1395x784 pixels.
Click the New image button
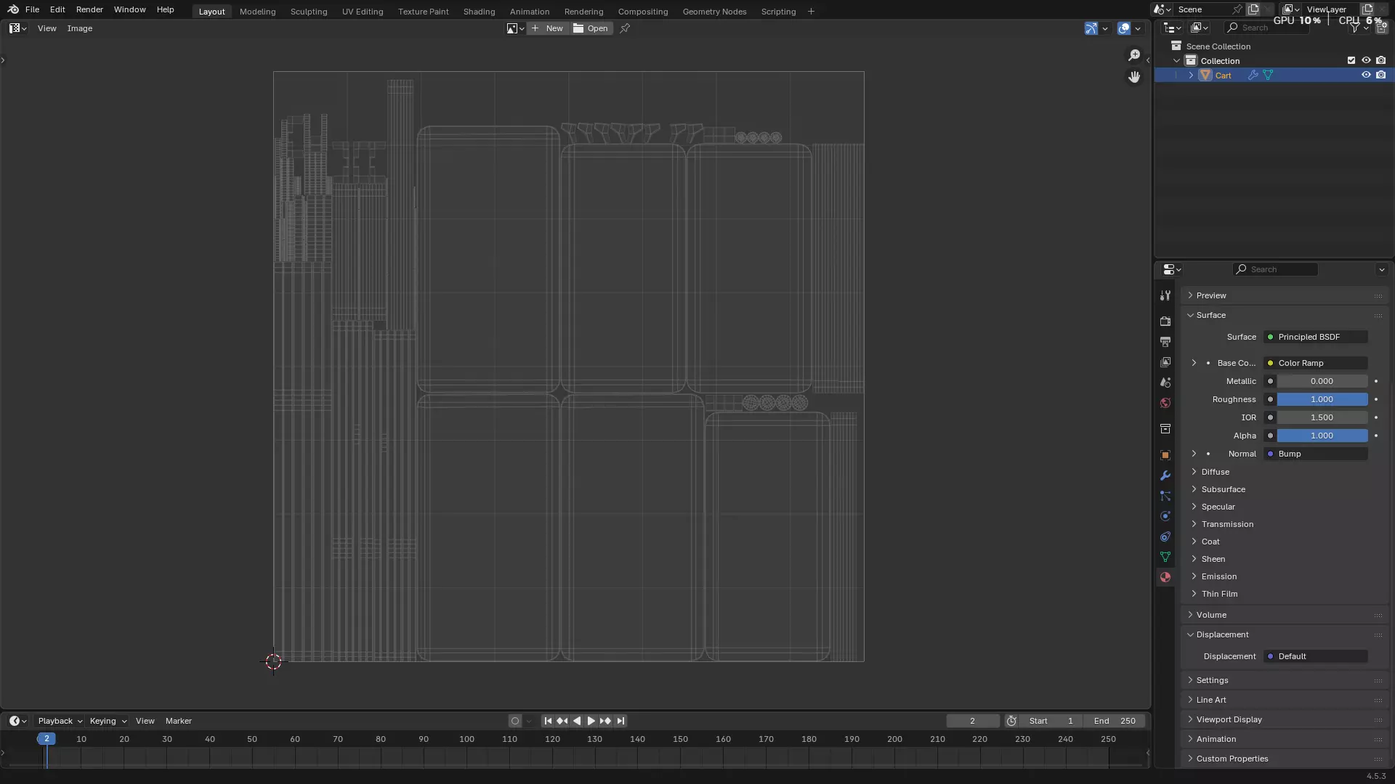(x=547, y=28)
